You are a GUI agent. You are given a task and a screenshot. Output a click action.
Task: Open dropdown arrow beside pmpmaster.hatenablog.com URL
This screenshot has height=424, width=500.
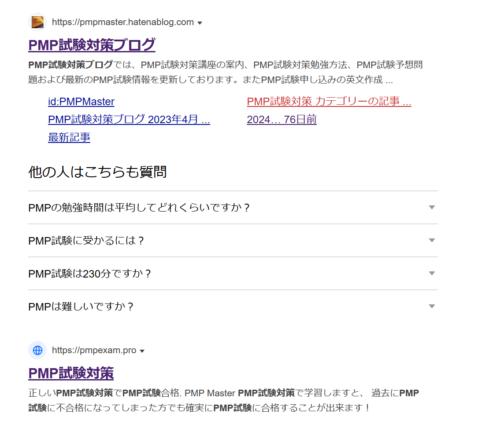200,23
